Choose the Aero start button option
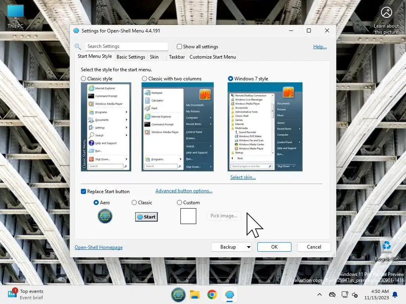The height and width of the screenshot is (304, 406). (96, 203)
